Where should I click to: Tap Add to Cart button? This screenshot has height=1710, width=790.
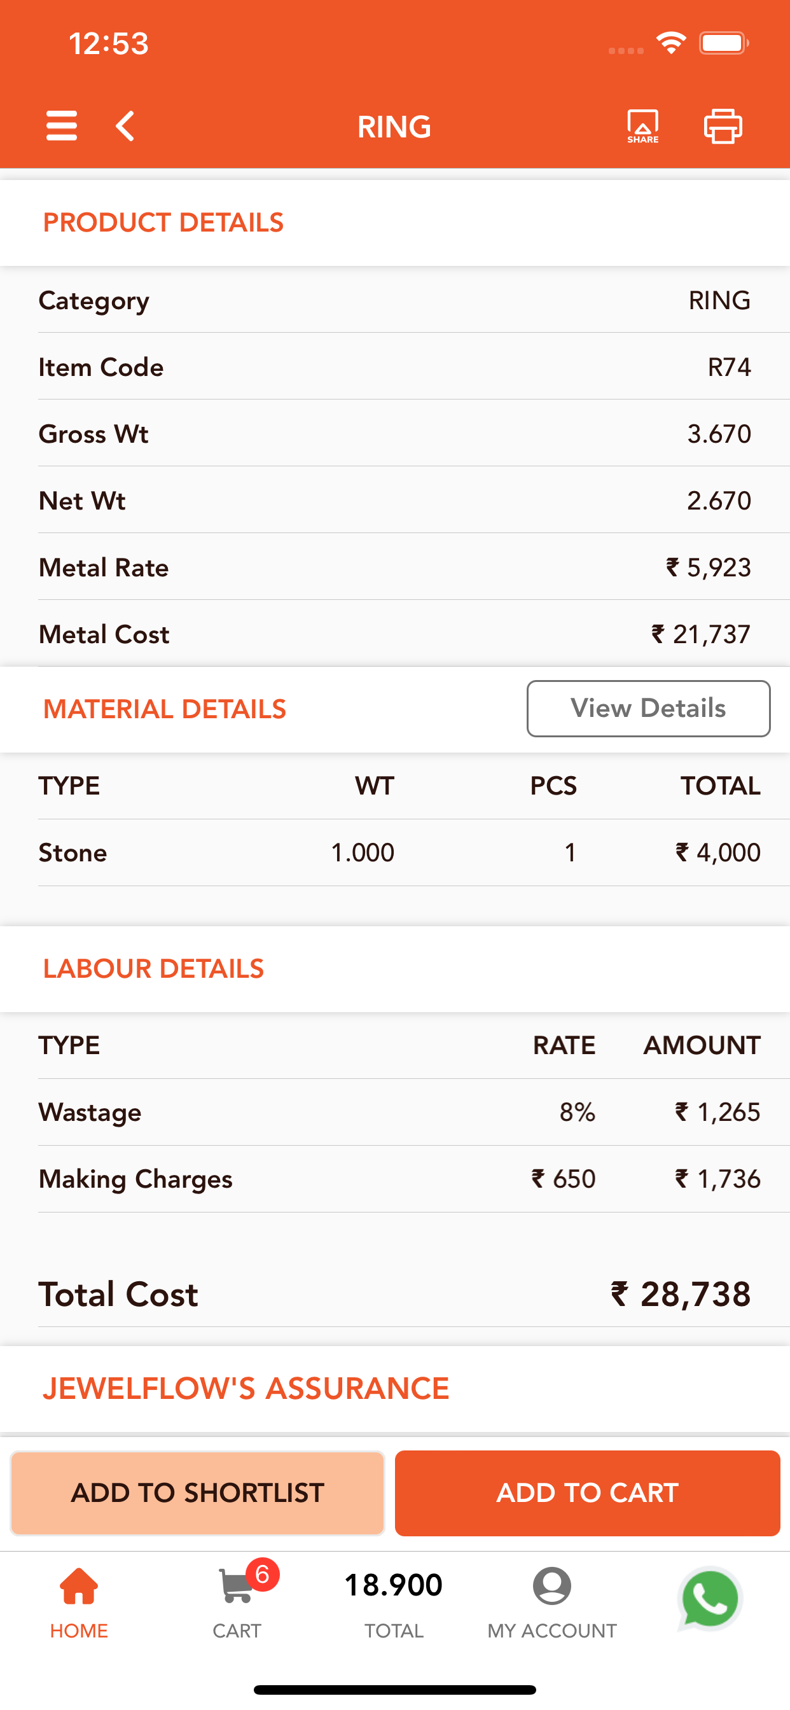[587, 1493]
